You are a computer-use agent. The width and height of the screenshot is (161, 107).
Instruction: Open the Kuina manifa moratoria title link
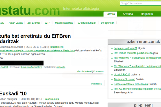31,67
